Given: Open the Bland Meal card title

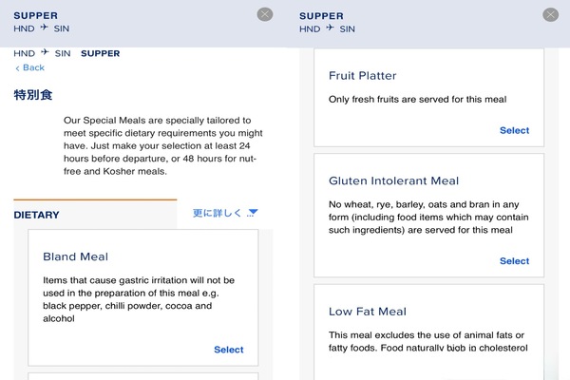Looking at the screenshot, I should [x=75, y=256].
